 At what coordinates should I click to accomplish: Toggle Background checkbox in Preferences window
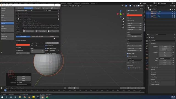[16, 50]
